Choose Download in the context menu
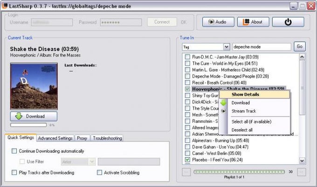 click(x=255, y=103)
